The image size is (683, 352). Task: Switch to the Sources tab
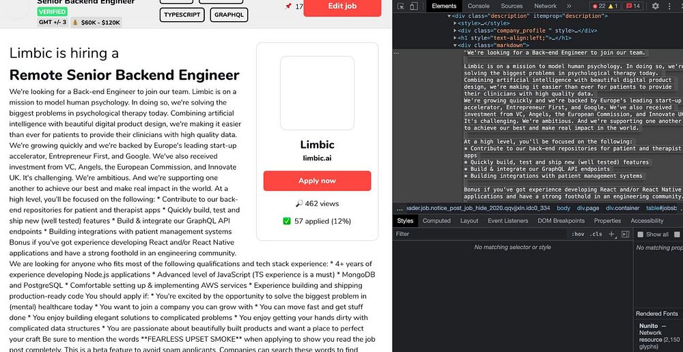[x=512, y=6]
